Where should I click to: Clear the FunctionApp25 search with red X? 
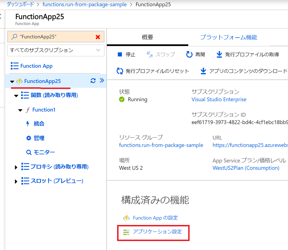coord(98,37)
